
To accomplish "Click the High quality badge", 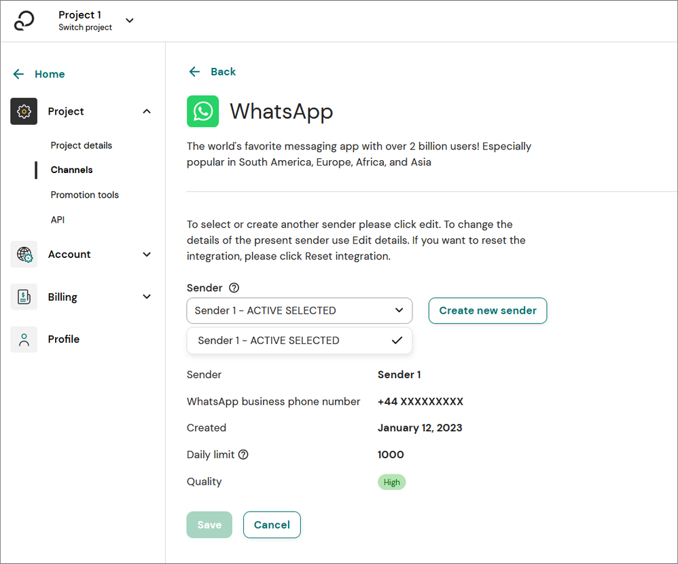I will point(392,482).
